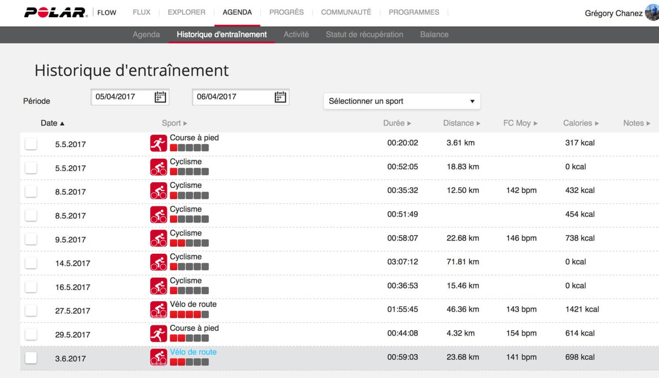Select checkbox for 16.5.2017 Cyclisme
The image size is (659, 378).
[31, 286]
